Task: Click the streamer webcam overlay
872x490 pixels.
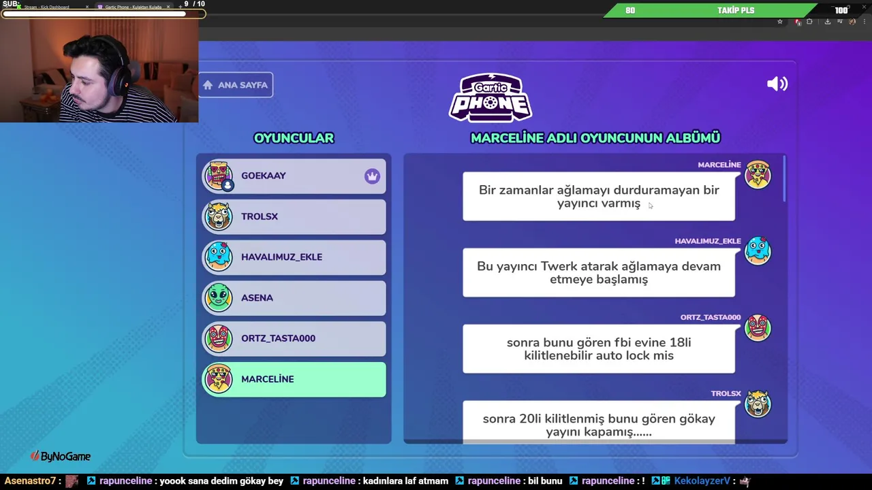Action: [99, 70]
